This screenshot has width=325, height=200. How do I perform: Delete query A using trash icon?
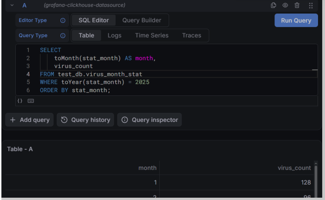point(297,5)
